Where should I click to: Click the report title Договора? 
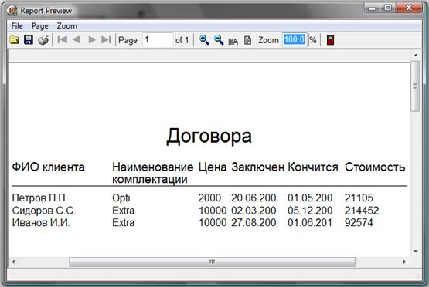tap(209, 136)
